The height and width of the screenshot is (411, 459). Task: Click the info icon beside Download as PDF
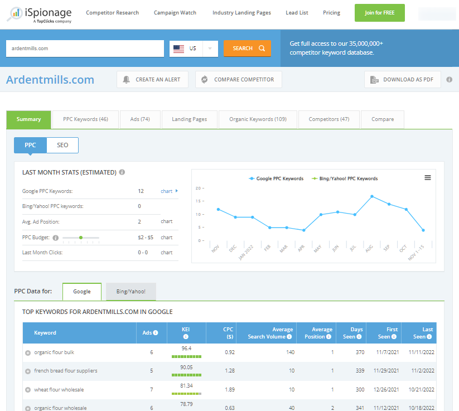pyautogui.click(x=448, y=80)
